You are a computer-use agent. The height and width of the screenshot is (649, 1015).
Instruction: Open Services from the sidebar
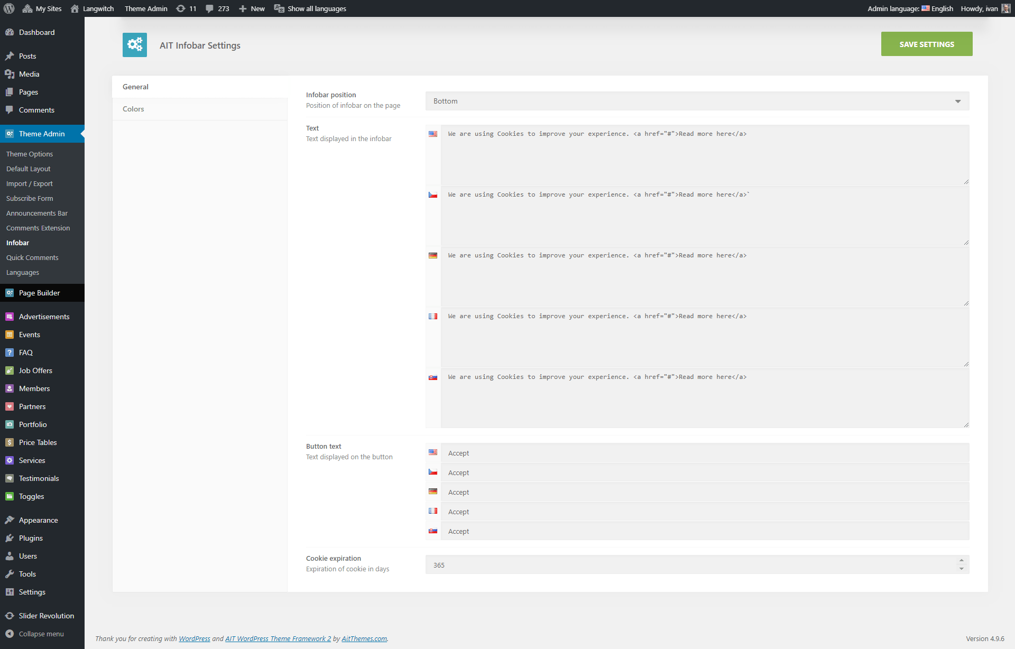coord(42,460)
